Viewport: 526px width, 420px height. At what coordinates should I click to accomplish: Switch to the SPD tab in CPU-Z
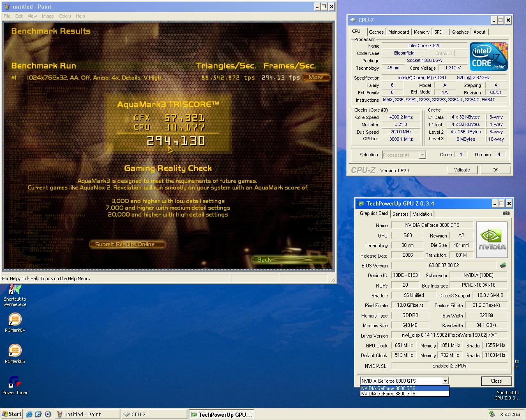[x=438, y=32]
